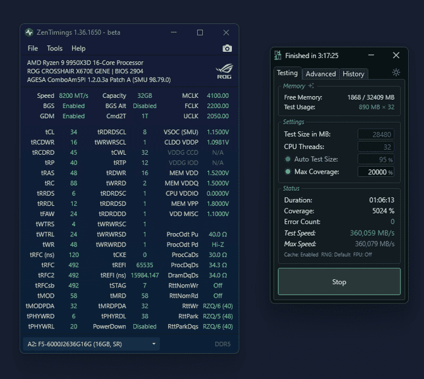Image resolution: width=424 pixels, height=379 pixels.
Task: Select the Max Coverage radio option
Action: (x=288, y=172)
